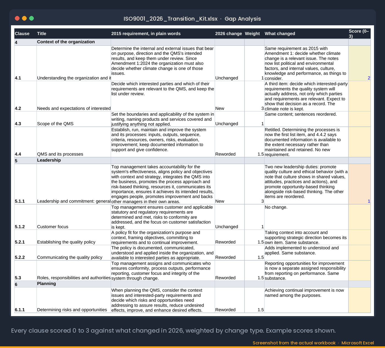Select the "Leadership" section heading cell
Image resolution: width=385 pixels, height=348 pixels.
coord(74,161)
